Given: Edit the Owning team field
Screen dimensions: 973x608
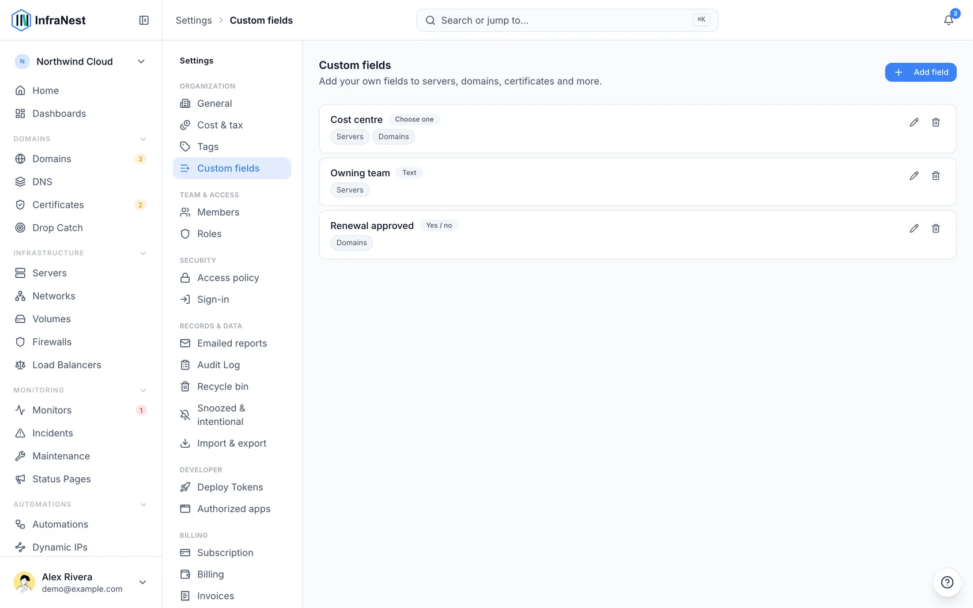Looking at the screenshot, I should 914,176.
